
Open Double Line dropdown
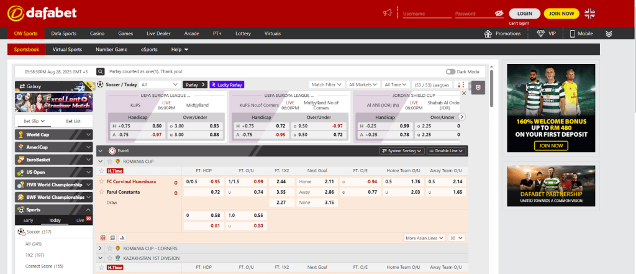(x=446, y=150)
